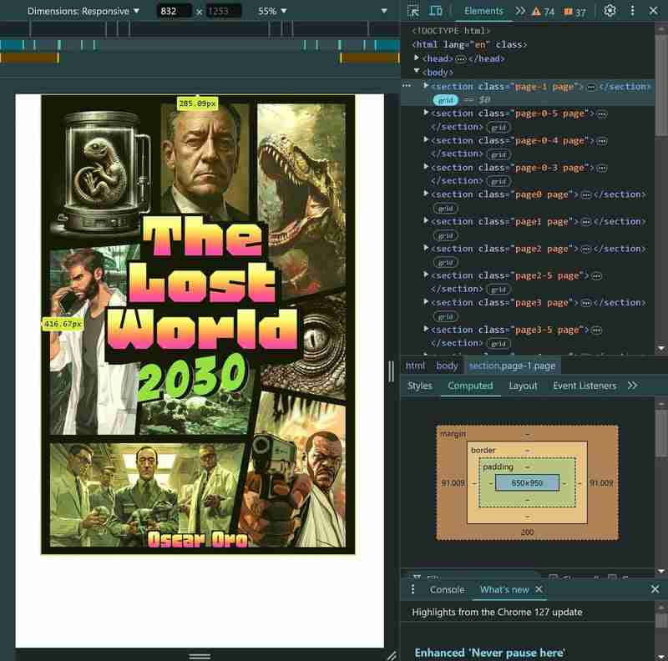This screenshot has width=668, height=661.
Task: Expand the section page-0-5 triangle
Action: pos(425,113)
